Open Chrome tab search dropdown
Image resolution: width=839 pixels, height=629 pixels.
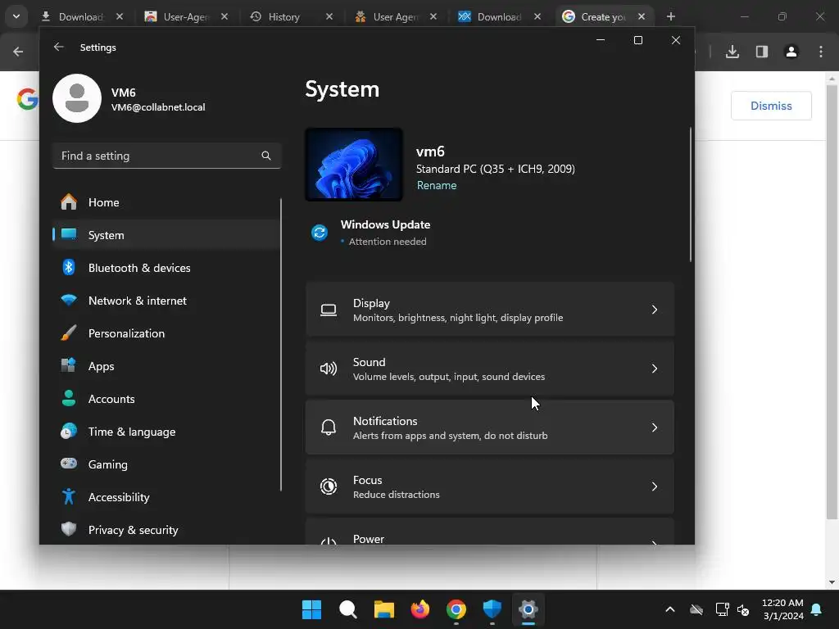(x=16, y=16)
